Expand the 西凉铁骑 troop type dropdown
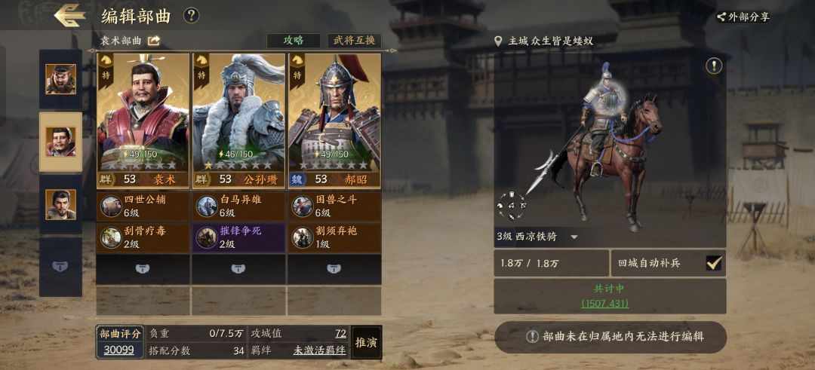This screenshot has width=815, height=370. pyautogui.click(x=574, y=237)
